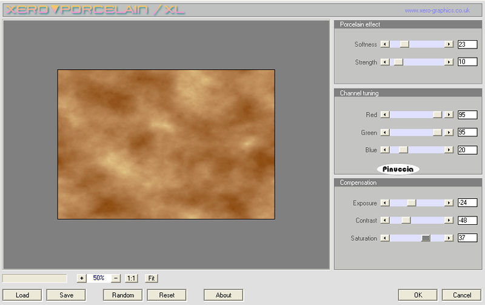Click the Softness value field showing 23
This screenshot has width=485, height=305.
[467, 44]
